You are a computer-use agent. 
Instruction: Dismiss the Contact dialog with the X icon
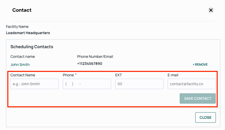pyautogui.click(x=211, y=10)
